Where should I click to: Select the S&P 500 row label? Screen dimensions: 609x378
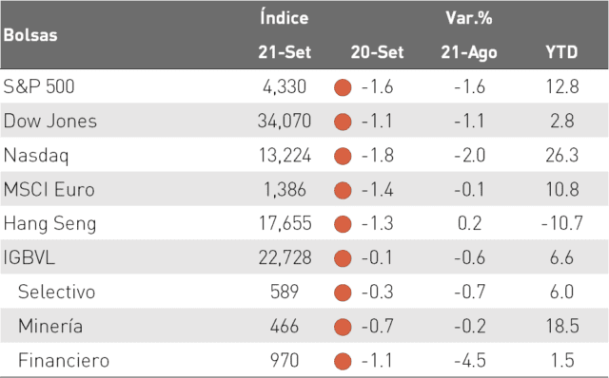[x=38, y=86]
